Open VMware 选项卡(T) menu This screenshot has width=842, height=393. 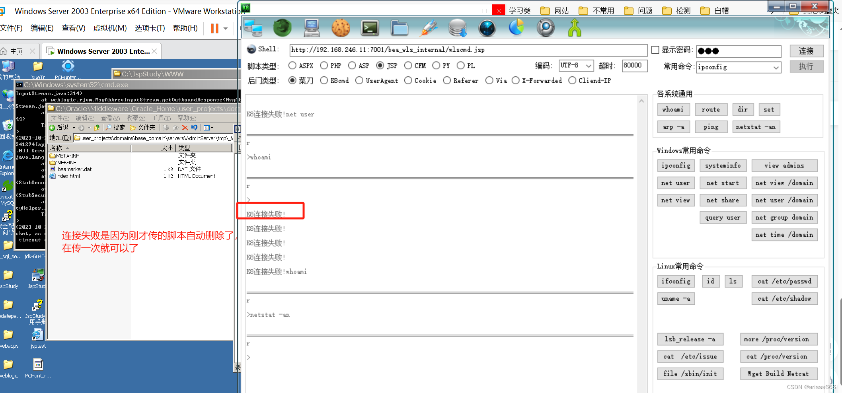click(150, 28)
